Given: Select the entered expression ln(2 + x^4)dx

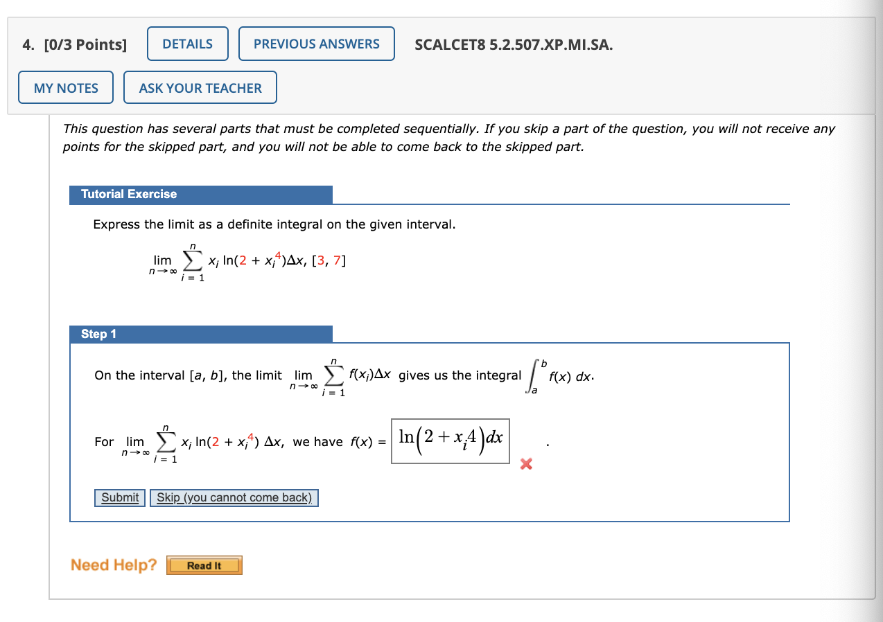Looking at the screenshot, I should point(451,439).
